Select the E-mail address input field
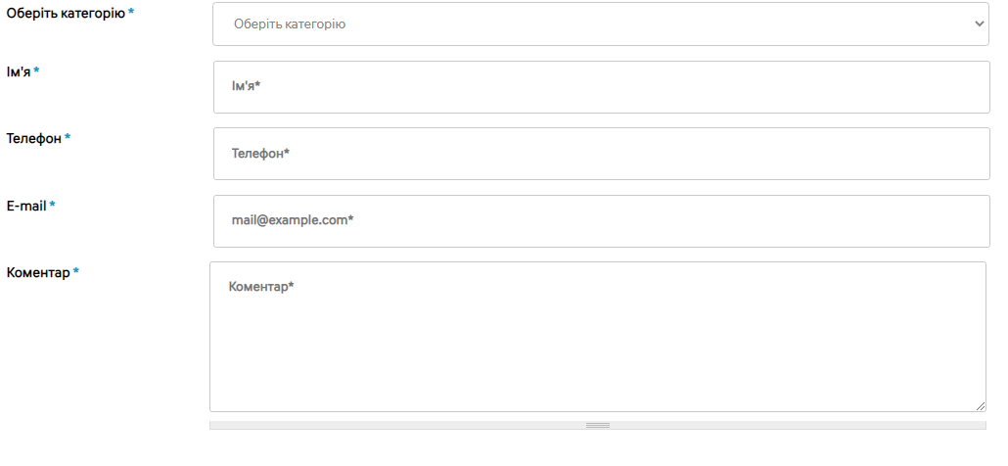Screen dimensions: 1008x466 pos(601,220)
